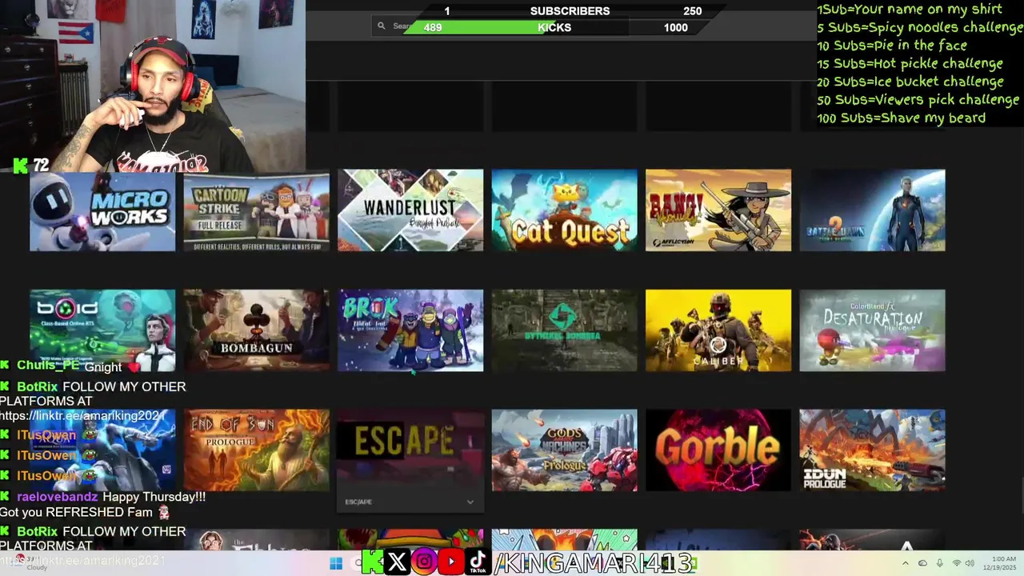Select the Gorble game thumbnail
This screenshot has height=576, width=1024.
click(718, 450)
